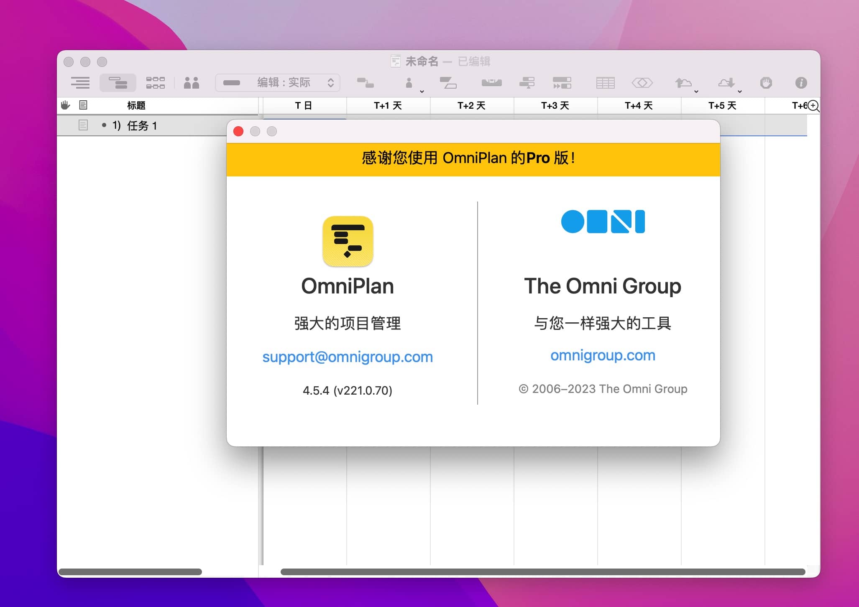
Task: Open the Network diagram view
Action: tap(155, 83)
